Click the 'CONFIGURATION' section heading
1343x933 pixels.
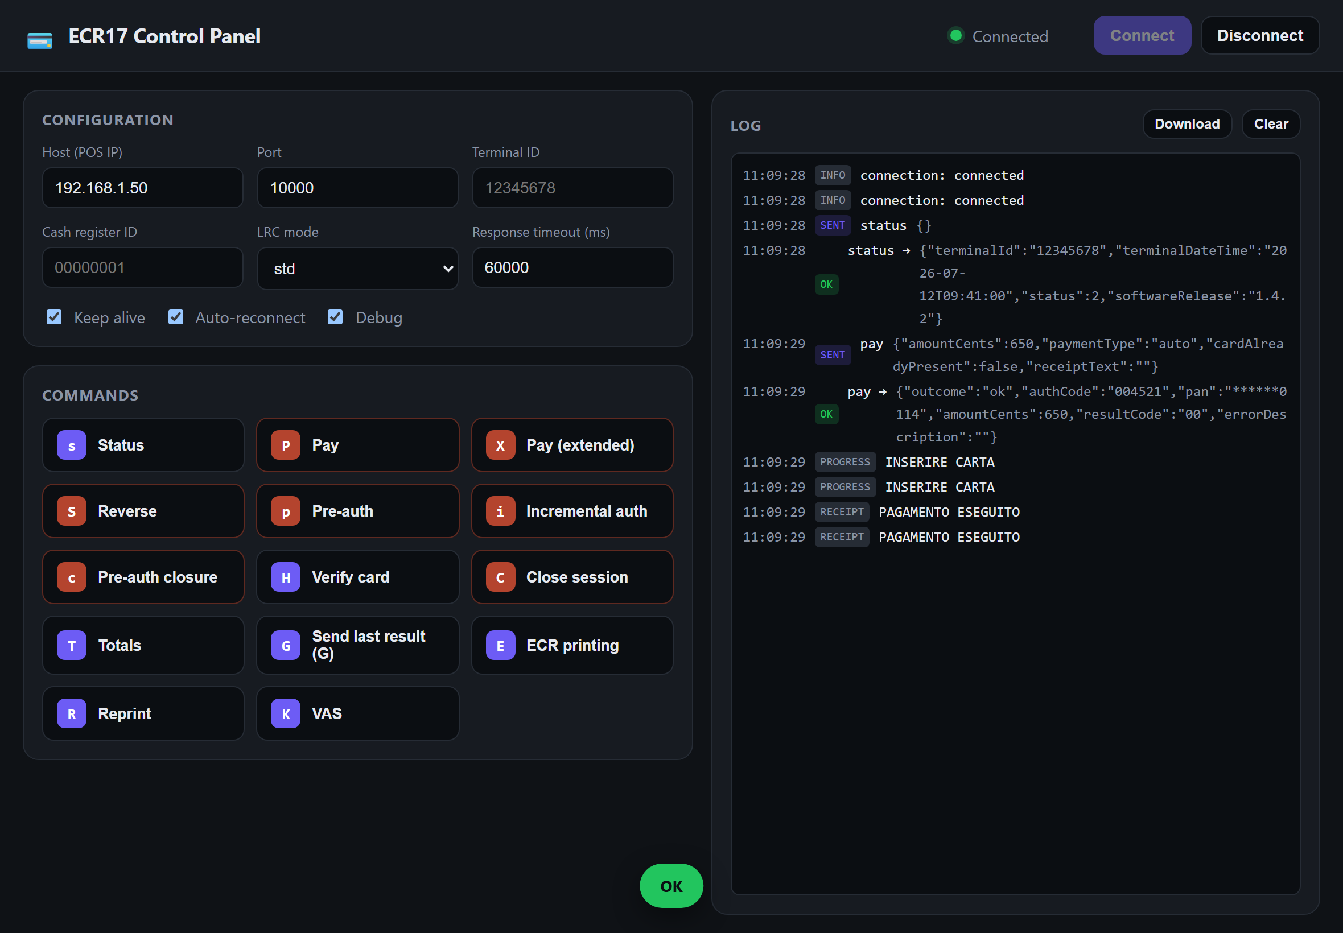point(108,120)
